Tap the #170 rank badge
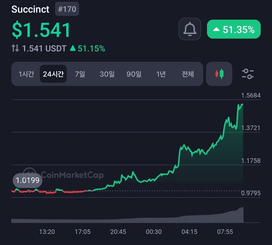272x245 pixels. tap(67, 9)
